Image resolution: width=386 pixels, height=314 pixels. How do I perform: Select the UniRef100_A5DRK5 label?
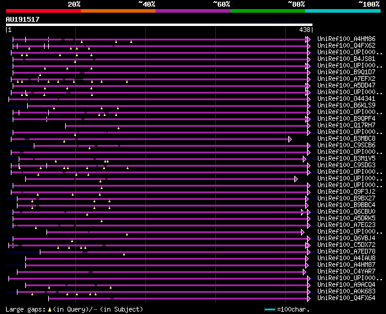point(346,219)
